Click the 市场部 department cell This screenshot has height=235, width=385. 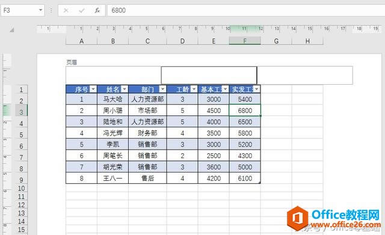[147, 111]
